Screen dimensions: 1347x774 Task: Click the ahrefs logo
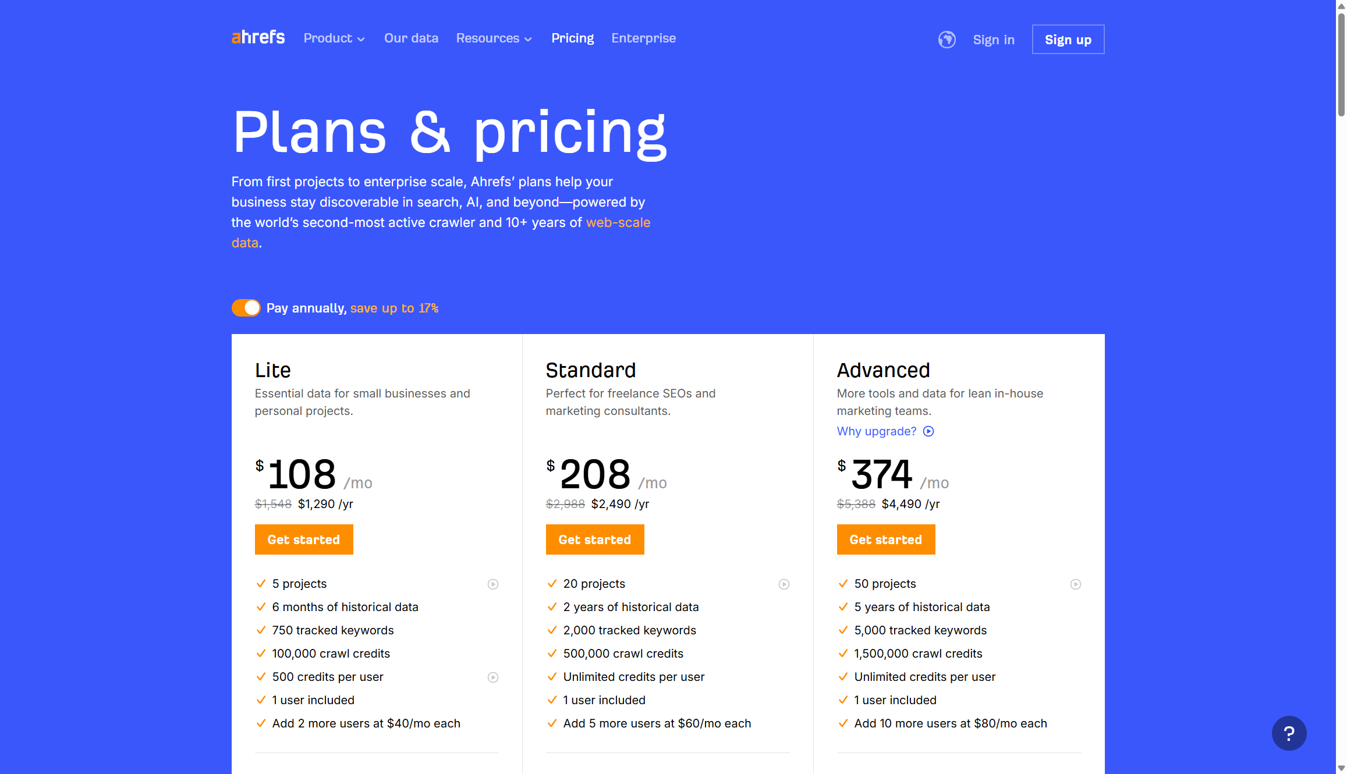click(258, 37)
